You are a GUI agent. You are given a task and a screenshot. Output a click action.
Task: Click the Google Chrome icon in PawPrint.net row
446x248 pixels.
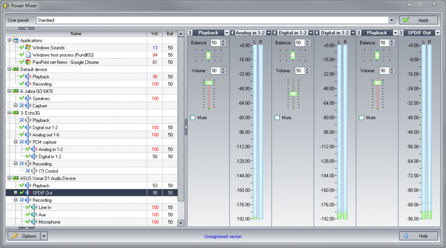point(28,62)
